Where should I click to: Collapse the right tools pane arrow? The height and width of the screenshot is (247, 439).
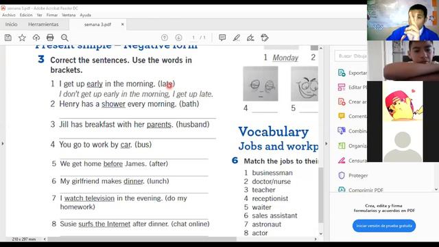pyautogui.click(x=327, y=143)
